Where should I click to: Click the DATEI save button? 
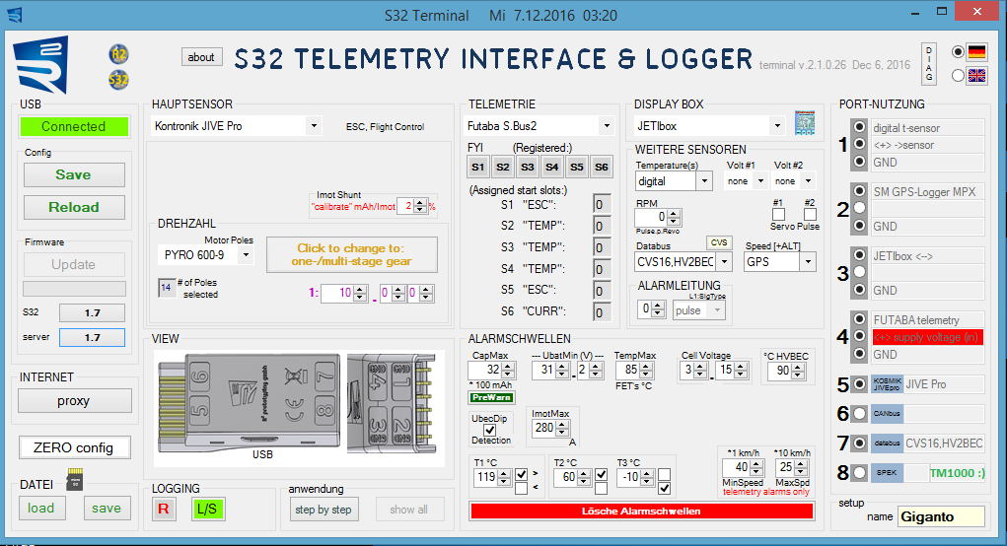tap(107, 509)
